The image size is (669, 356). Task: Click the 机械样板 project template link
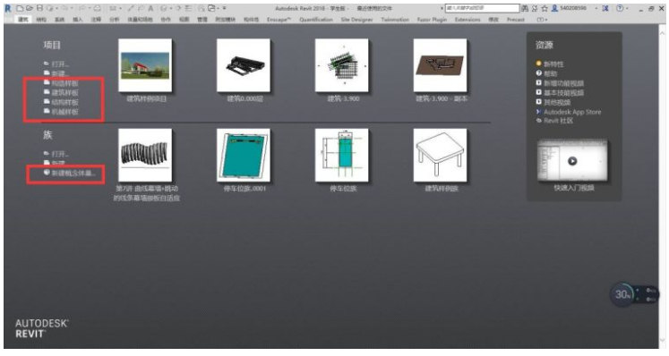(62, 112)
